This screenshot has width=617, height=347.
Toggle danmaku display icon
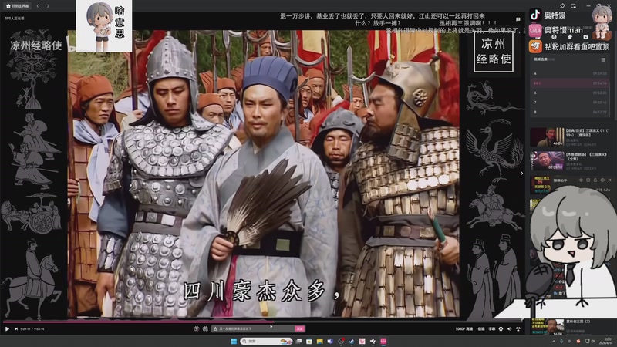tap(197, 329)
